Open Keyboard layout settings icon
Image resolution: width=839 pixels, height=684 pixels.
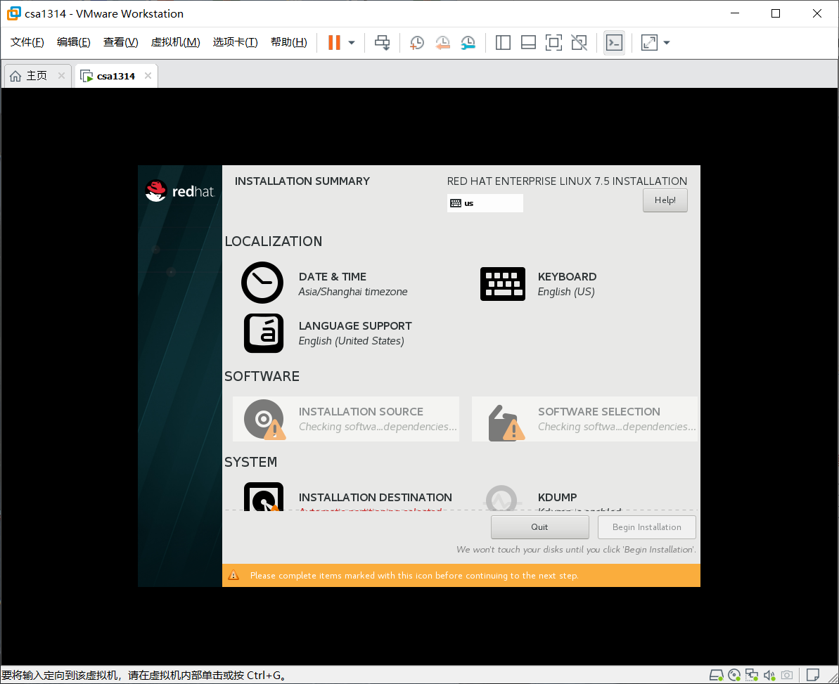(502, 284)
